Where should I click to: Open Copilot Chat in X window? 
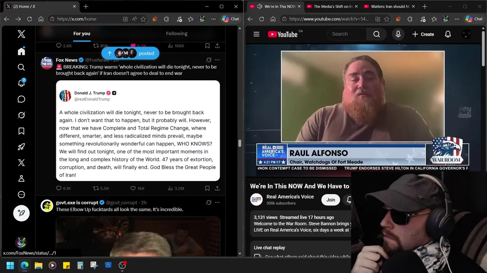point(231,19)
